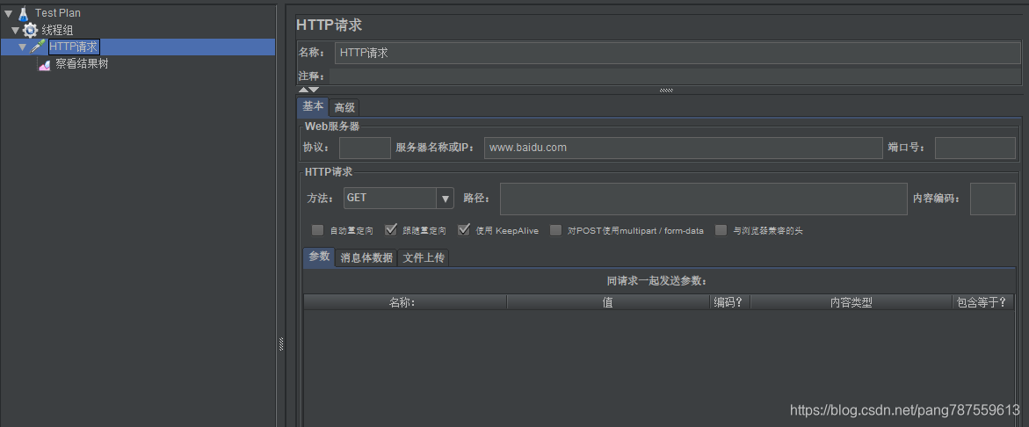
Task: Click the 协议 protocol input field
Action: [x=365, y=148]
